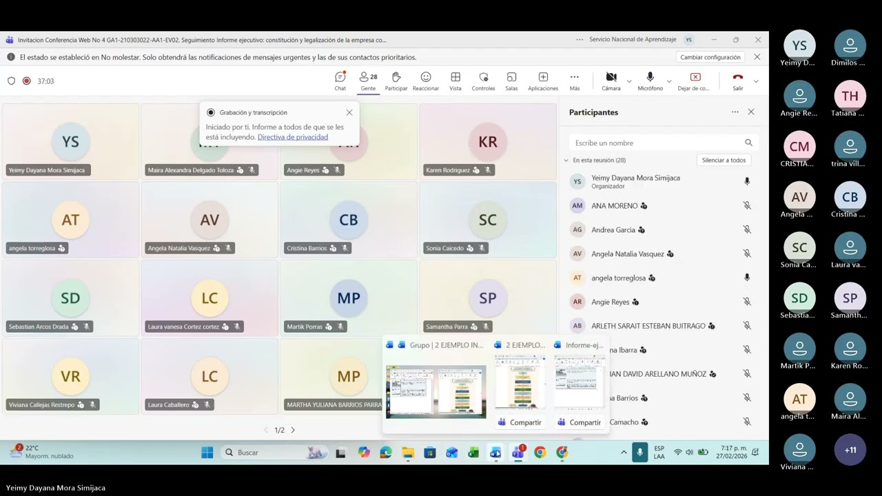Click the Gente participants button

click(x=368, y=81)
